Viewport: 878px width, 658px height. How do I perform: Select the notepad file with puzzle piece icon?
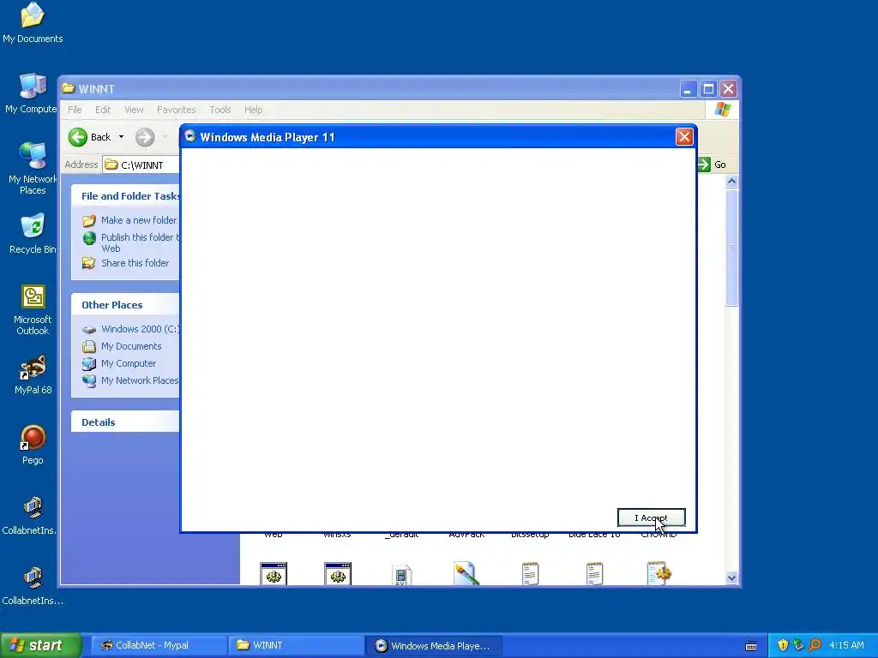658,573
